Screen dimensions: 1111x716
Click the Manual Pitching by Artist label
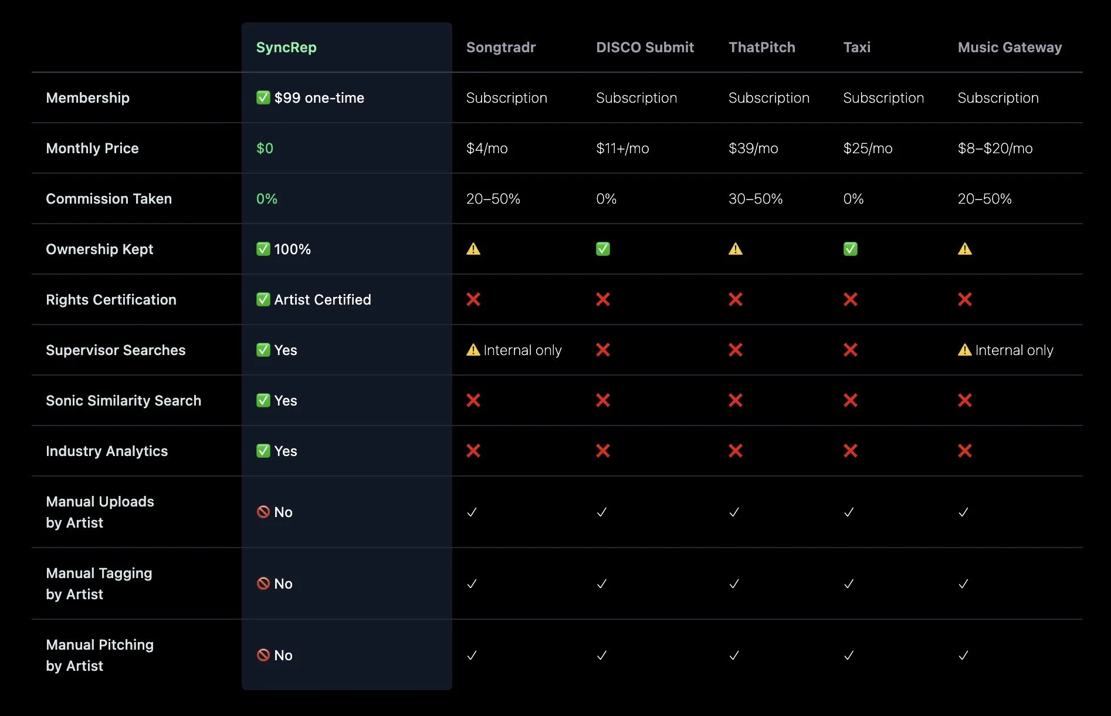[100, 656]
